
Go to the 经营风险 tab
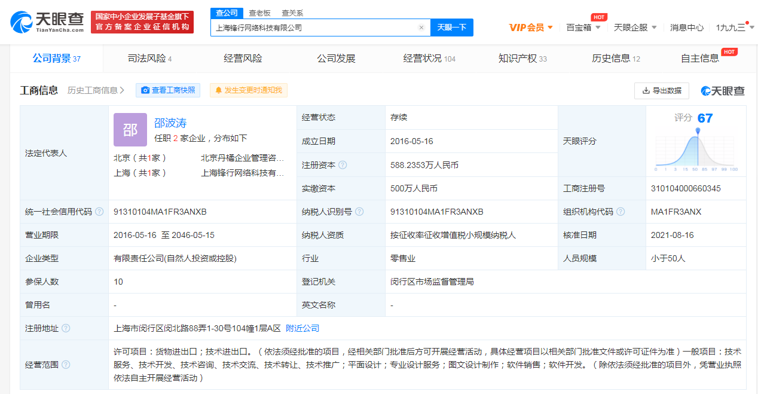click(243, 59)
